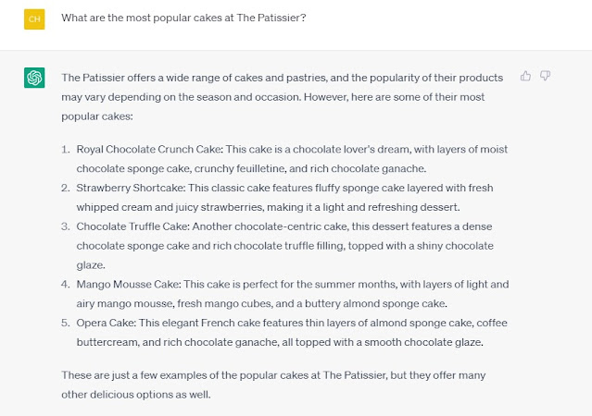Viewport: 592px width, 416px height.
Task: Click the intro sentence starting "The Patissier offers"
Action: [283, 97]
